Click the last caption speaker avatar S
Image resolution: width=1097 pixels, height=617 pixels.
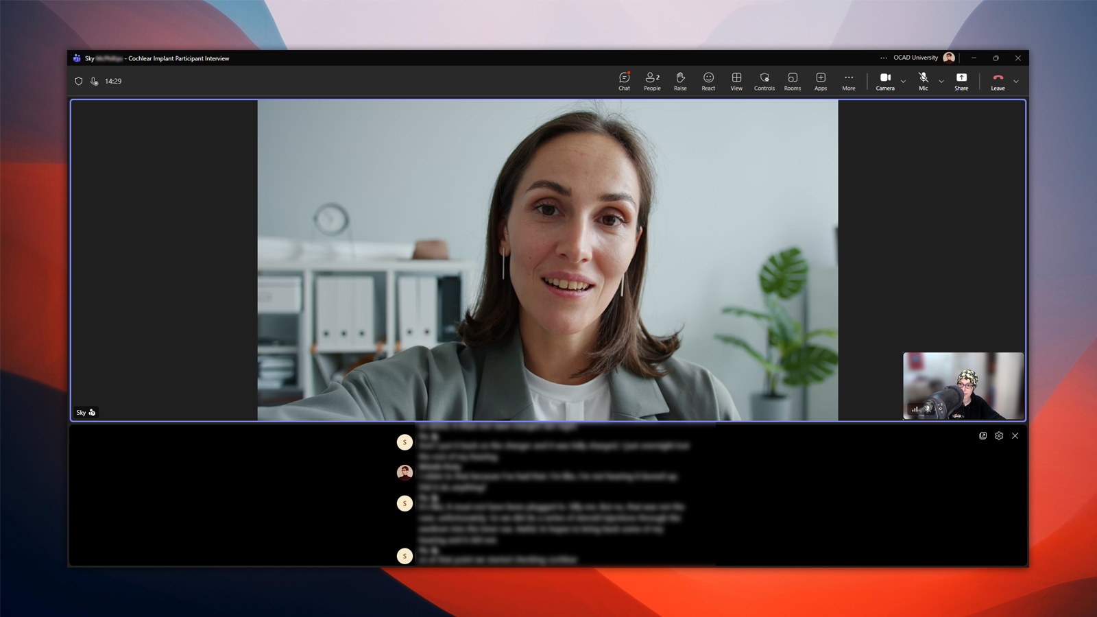[x=405, y=556]
